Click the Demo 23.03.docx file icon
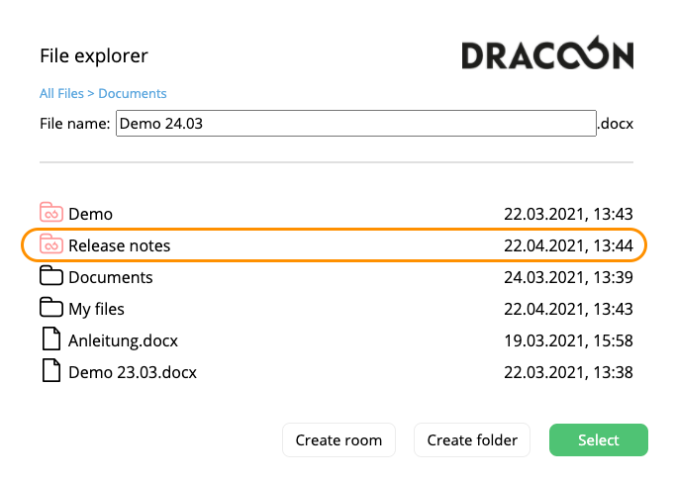This screenshot has width=675, height=484. click(51, 371)
